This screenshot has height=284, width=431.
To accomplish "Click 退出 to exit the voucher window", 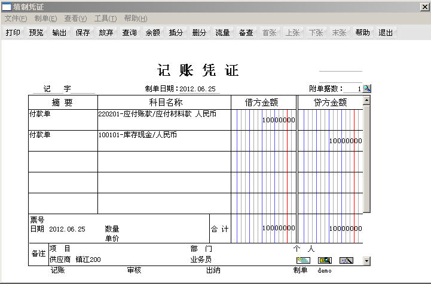I will [x=386, y=33].
